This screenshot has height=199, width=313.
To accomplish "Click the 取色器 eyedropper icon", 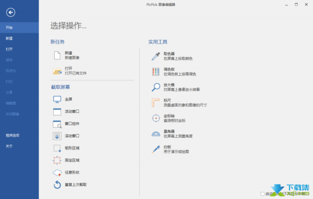I will (156, 56).
